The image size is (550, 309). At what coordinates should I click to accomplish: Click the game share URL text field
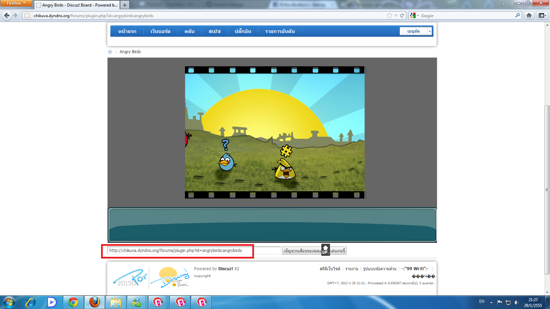point(194,251)
